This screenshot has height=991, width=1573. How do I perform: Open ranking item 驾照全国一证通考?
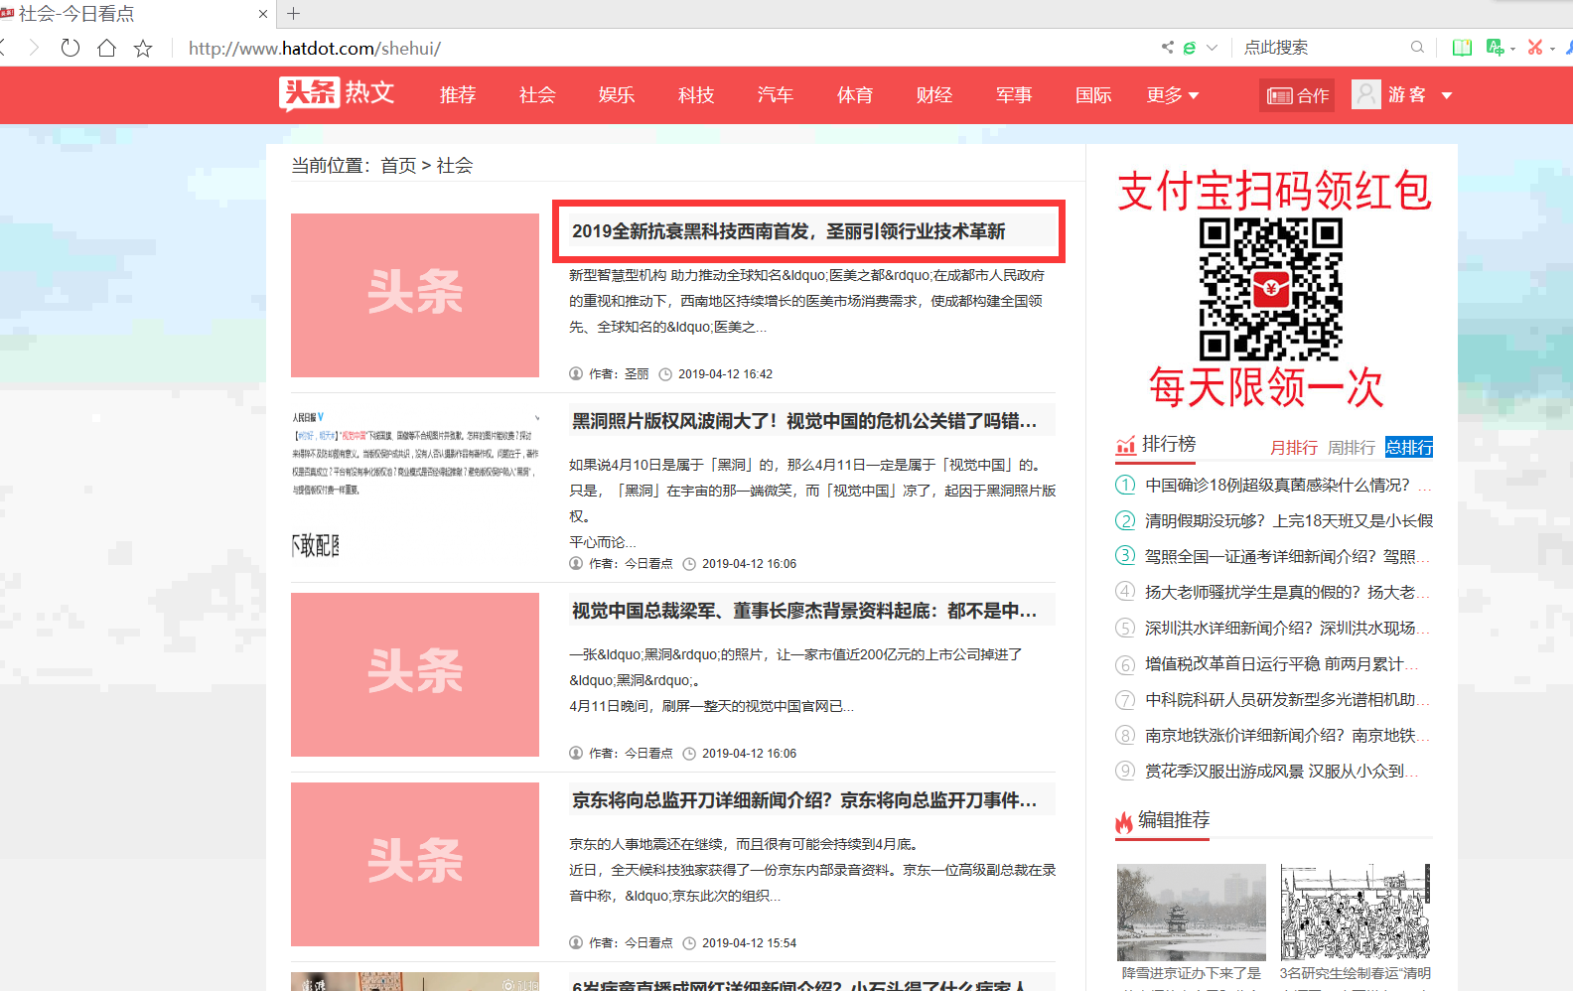tap(1287, 556)
